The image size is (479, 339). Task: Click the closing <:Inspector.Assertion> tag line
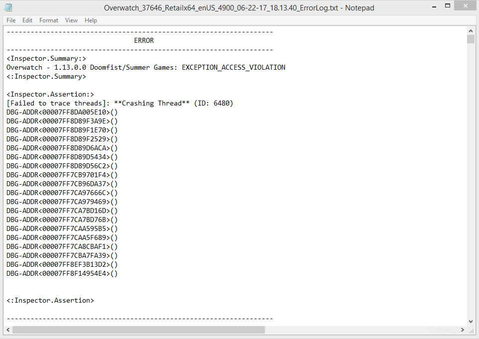[50, 301]
